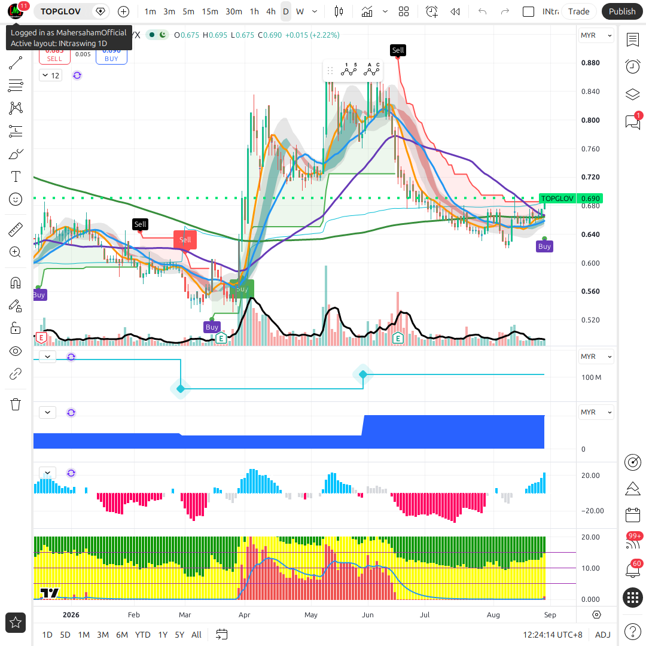Image resolution: width=646 pixels, height=646 pixels.
Task: Open the help center question icon
Action: (x=632, y=632)
